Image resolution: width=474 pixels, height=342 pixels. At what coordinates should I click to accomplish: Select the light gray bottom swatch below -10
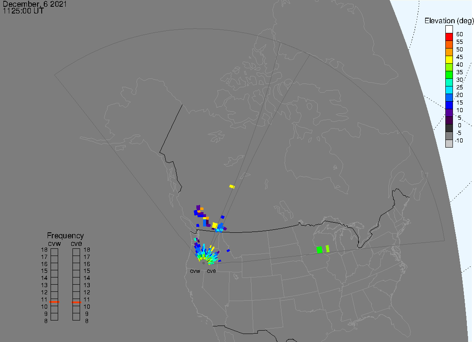[x=449, y=143]
